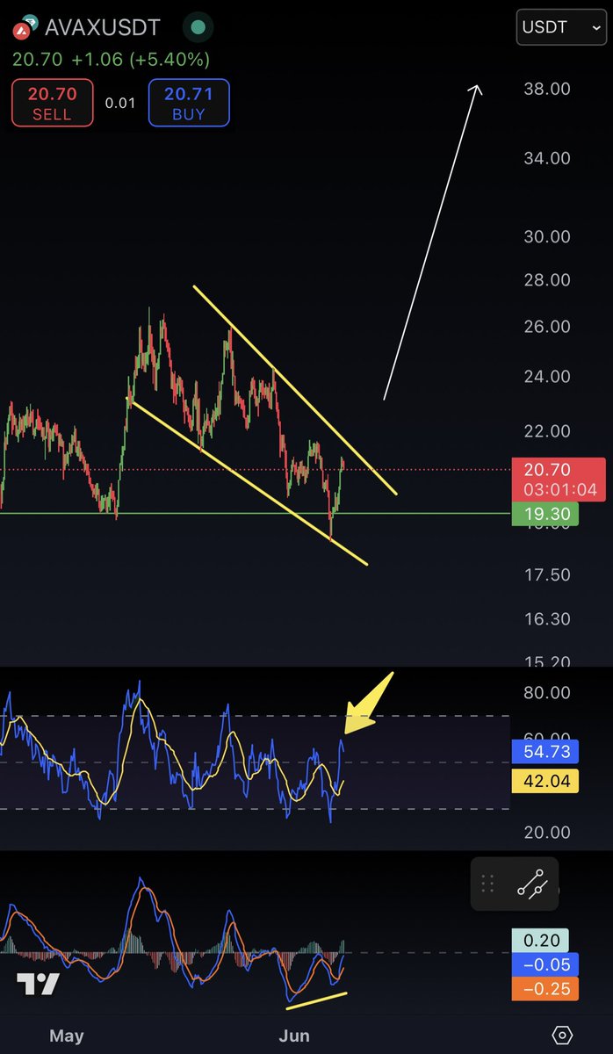
Task: Click the blue BUY 20.71 button
Action: point(189,103)
